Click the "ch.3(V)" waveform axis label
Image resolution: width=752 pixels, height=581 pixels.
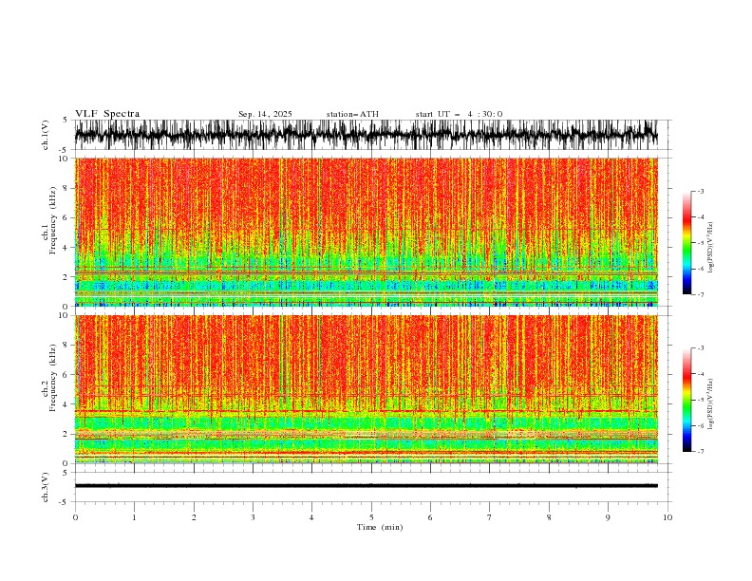46,487
